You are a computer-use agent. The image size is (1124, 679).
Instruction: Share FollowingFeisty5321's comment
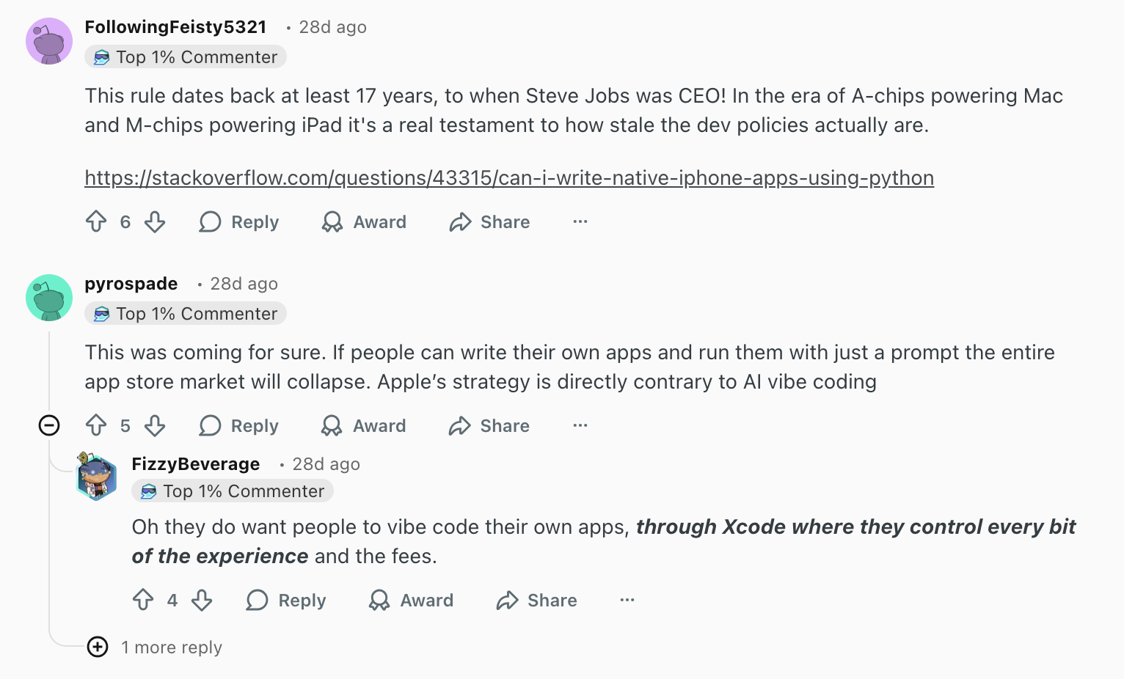click(489, 221)
